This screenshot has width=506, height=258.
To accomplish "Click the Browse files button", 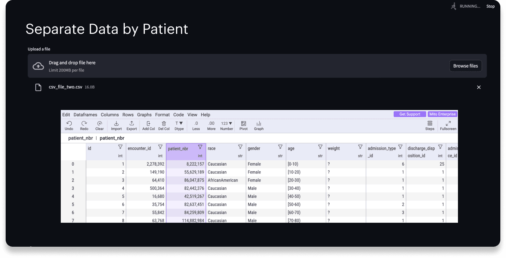I will (465, 66).
